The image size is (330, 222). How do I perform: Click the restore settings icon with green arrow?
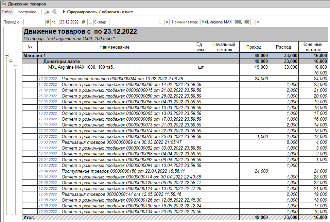pos(47,12)
